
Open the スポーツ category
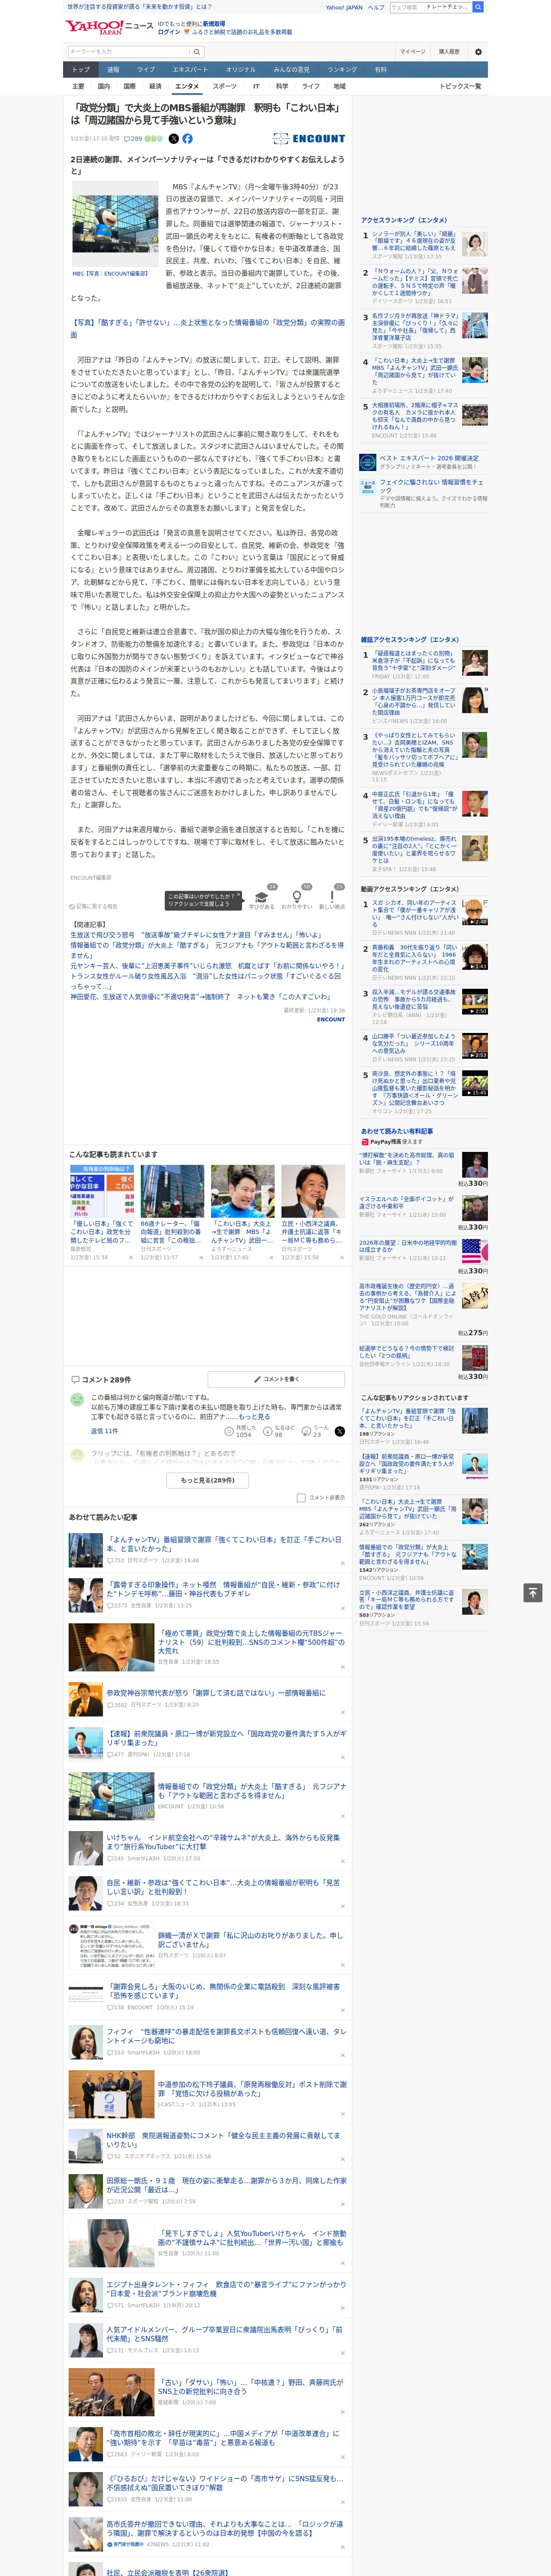[225, 86]
